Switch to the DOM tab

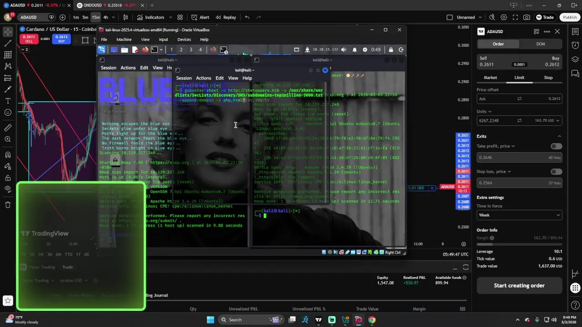click(541, 44)
